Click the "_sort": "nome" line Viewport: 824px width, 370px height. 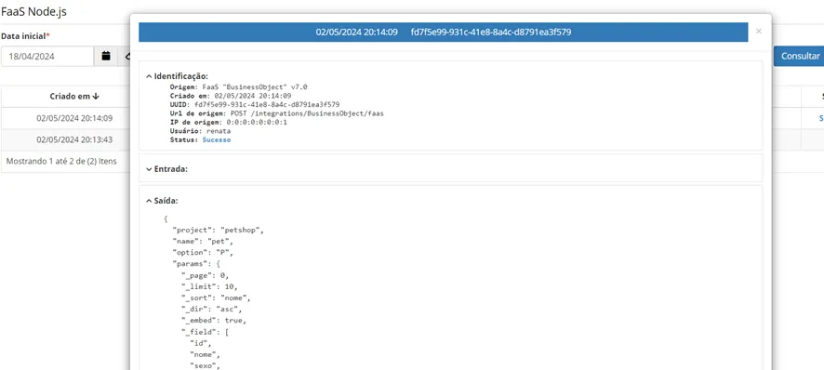tap(216, 298)
